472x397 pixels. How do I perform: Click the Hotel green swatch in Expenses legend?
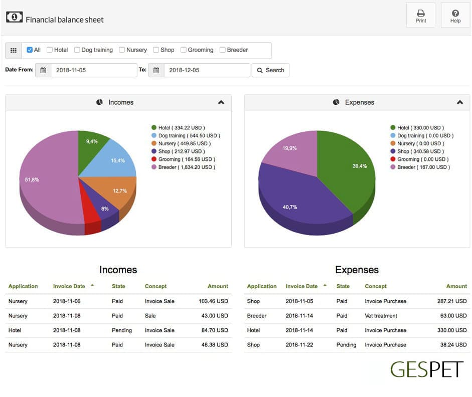click(393, 127)
